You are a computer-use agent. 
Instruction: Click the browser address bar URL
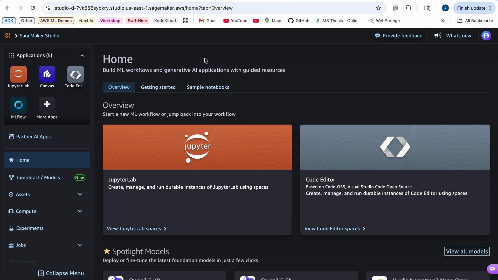(144, 8)
